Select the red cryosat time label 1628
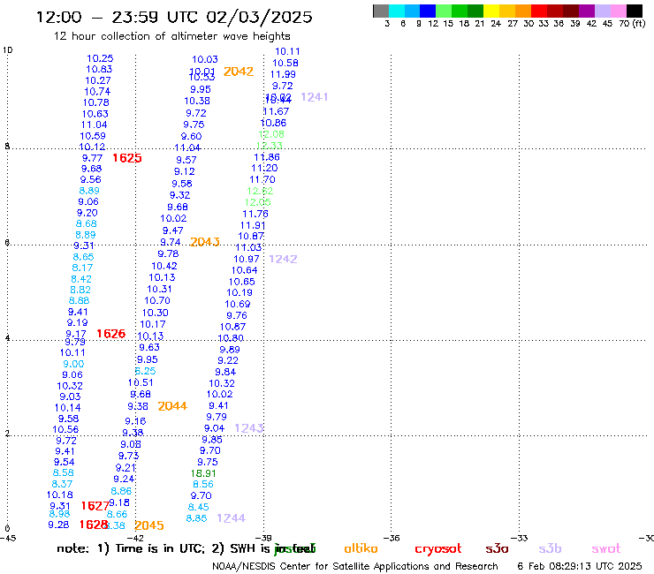The image size is (654, 574). 94,525
